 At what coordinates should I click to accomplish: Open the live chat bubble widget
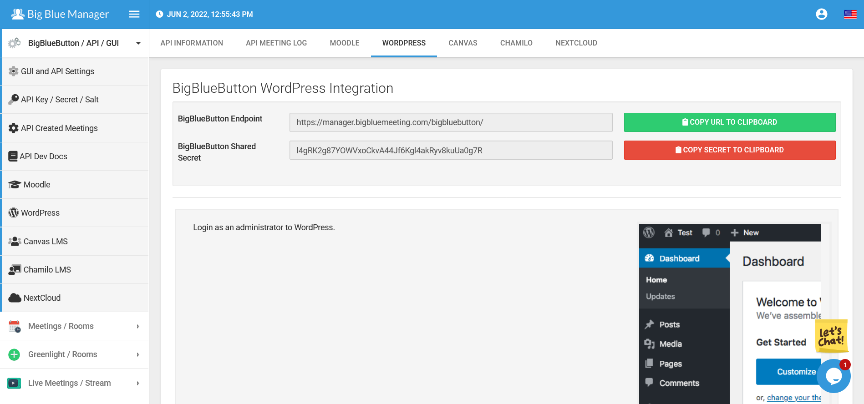click(834, 376)
